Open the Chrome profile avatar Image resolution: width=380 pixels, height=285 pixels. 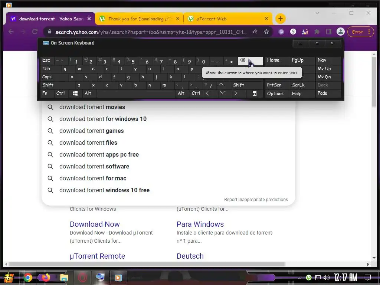(x=341, y=32)
